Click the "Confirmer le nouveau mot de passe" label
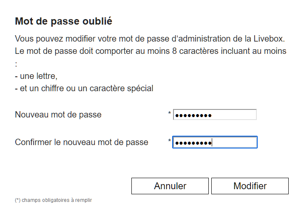The image size is (304, 221). [82, 143]
